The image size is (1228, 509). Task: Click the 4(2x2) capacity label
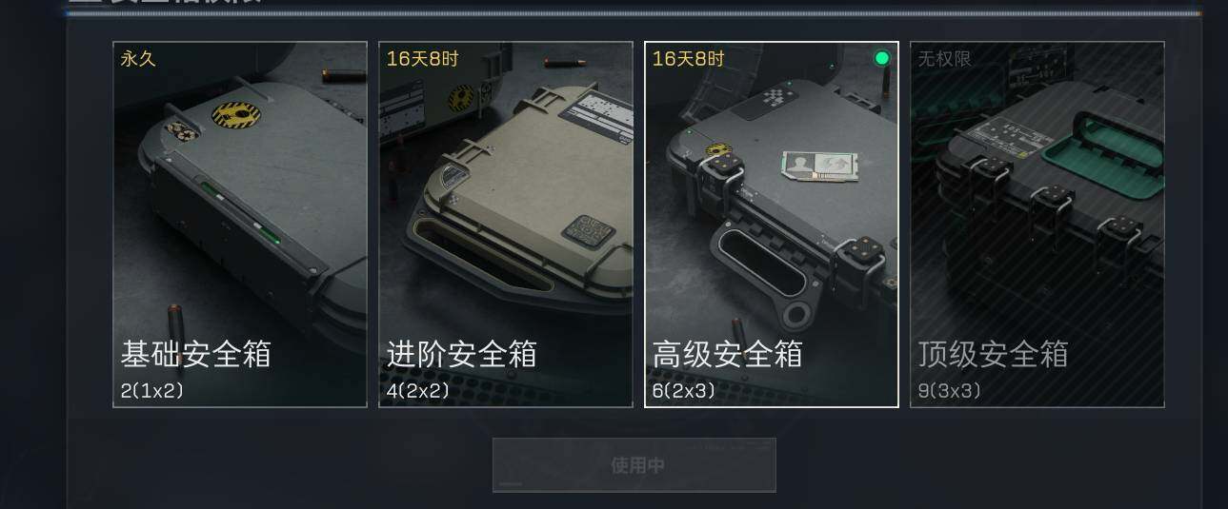pyautogui.click(x=418, y=390)
